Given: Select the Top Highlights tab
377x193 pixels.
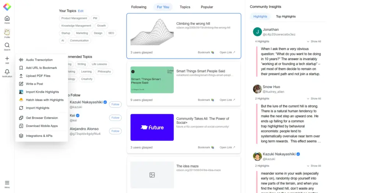Looking at the screenshot, I should (286, 17).
